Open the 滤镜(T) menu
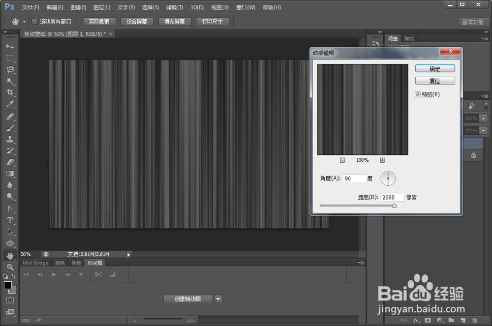Viewport: 492px width, 326px height. [x=175, y=7]
